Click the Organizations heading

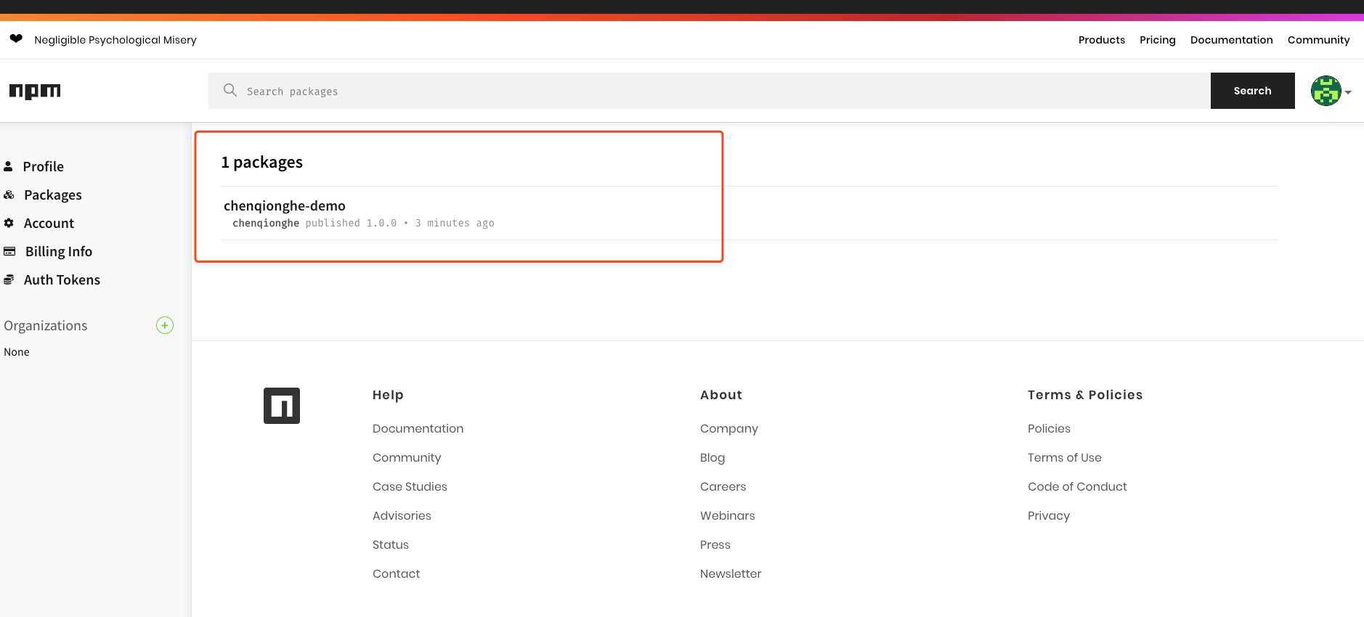click(46, 325)
